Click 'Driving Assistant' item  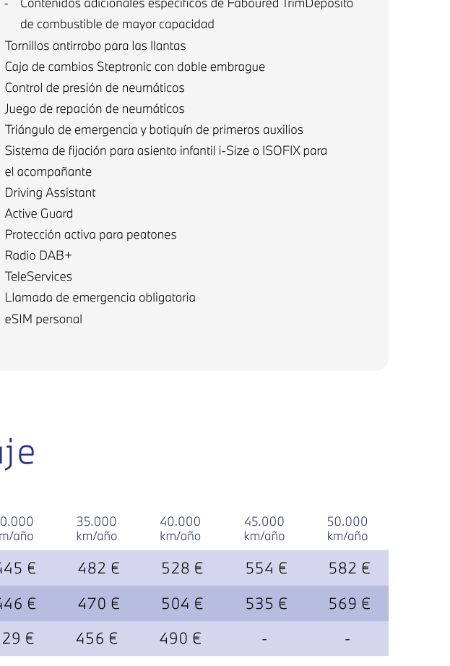(x=50, y=193)
